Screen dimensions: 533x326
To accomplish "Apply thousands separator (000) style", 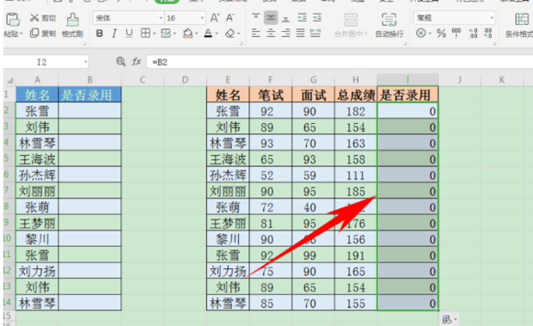I will point(456,33).
